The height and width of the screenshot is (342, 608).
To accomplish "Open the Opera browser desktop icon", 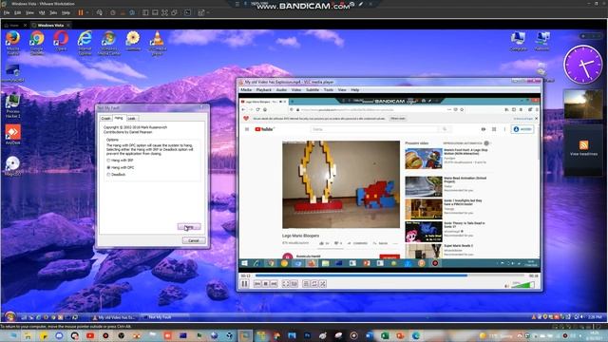I will (x=61, y=40).
